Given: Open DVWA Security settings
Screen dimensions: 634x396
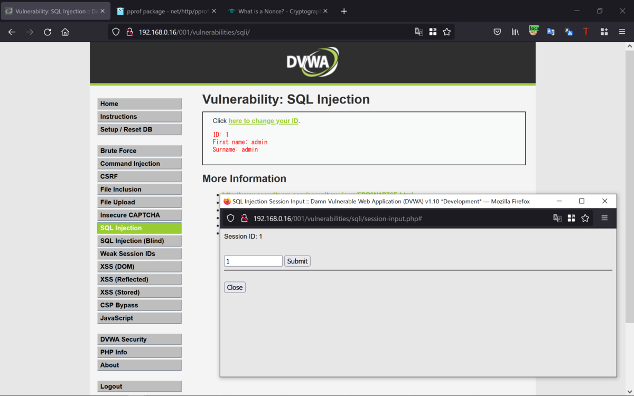Looking at the screenshot, I should click(x=139, y=340).
